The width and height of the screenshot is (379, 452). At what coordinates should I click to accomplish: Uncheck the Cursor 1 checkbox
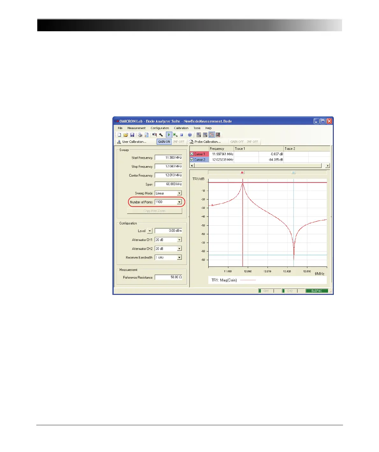click(x=192, y=154)
